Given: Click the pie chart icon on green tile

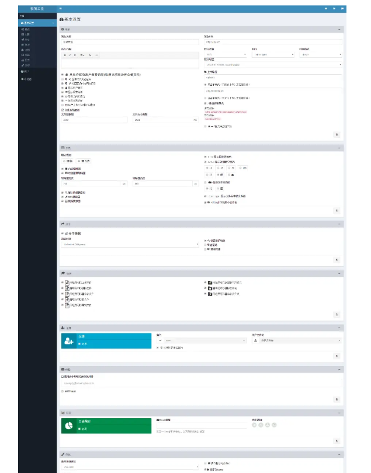Looking at the screenshot, I should pyautogui.click(x=69, y=426).
